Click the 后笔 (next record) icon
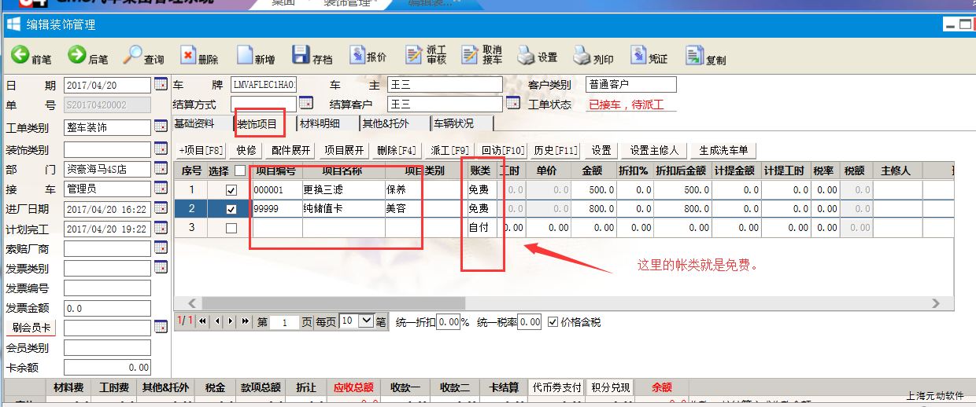This screenshot has width=976, height=407. click(76, 56)
